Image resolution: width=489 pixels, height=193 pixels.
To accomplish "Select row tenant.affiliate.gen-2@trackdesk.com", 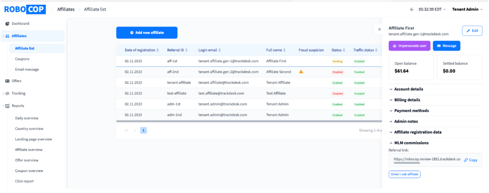I will click(x=249, y=72).
